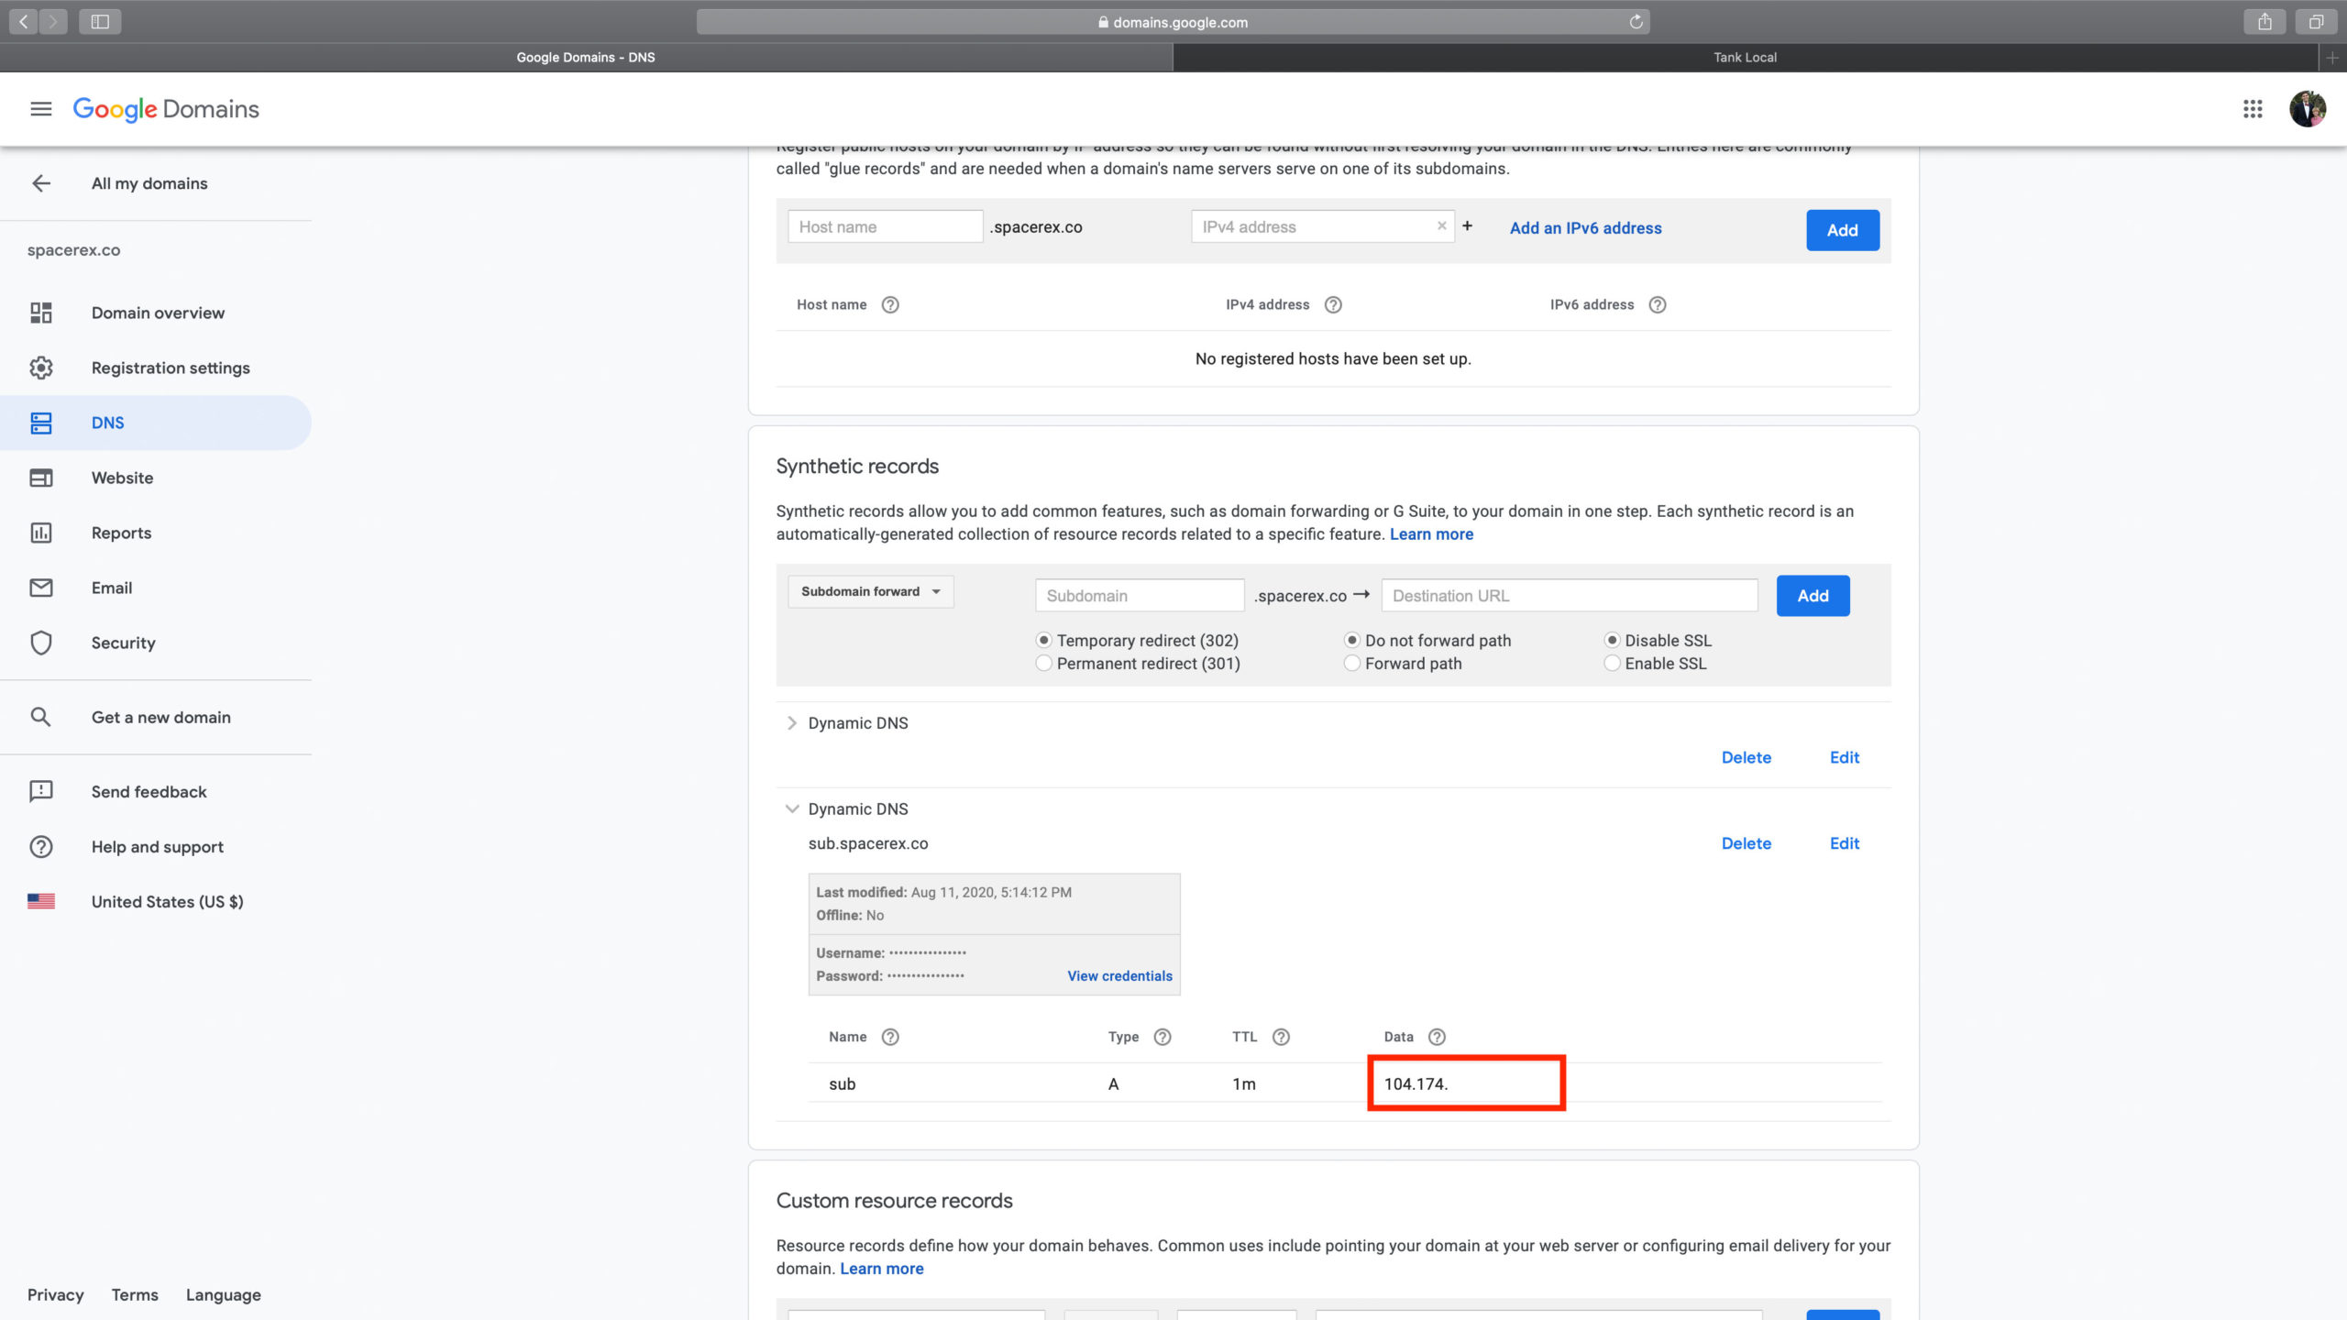Click the Security shield icon
Viewport: 2347px width, 1320px height.
point(41,643)
